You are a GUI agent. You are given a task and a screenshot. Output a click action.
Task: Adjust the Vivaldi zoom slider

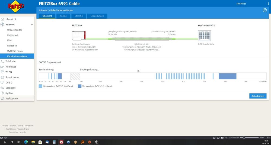(249, 138)
